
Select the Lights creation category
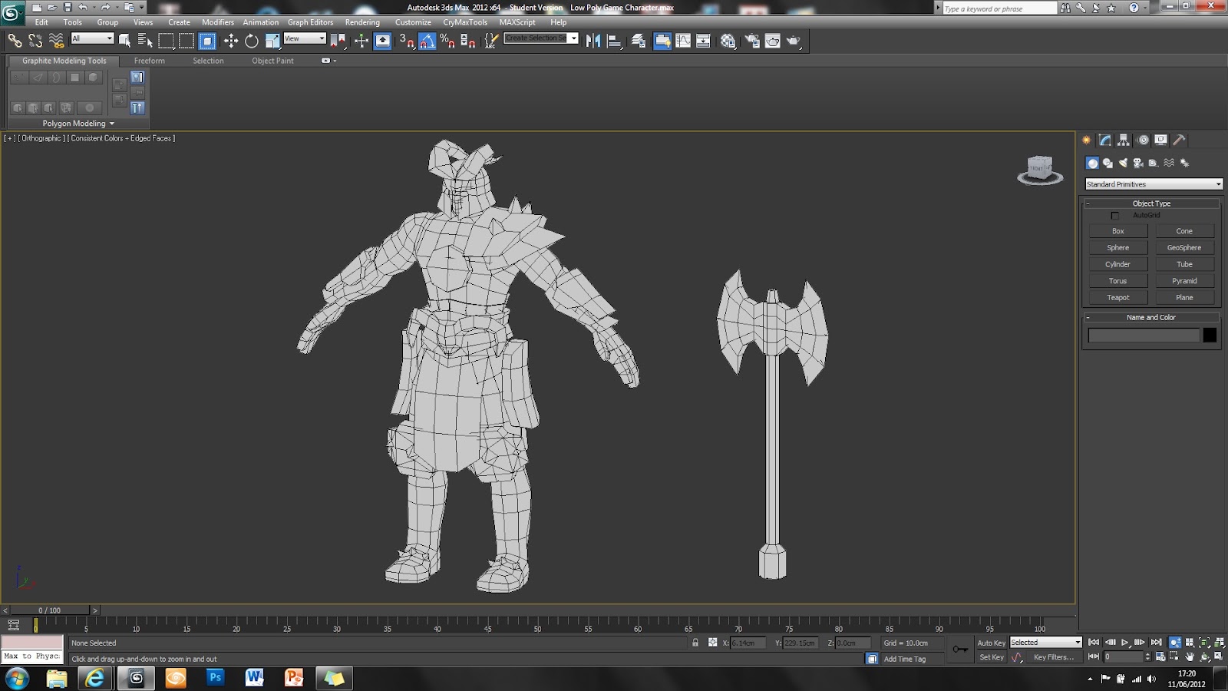click(1123, 163)
